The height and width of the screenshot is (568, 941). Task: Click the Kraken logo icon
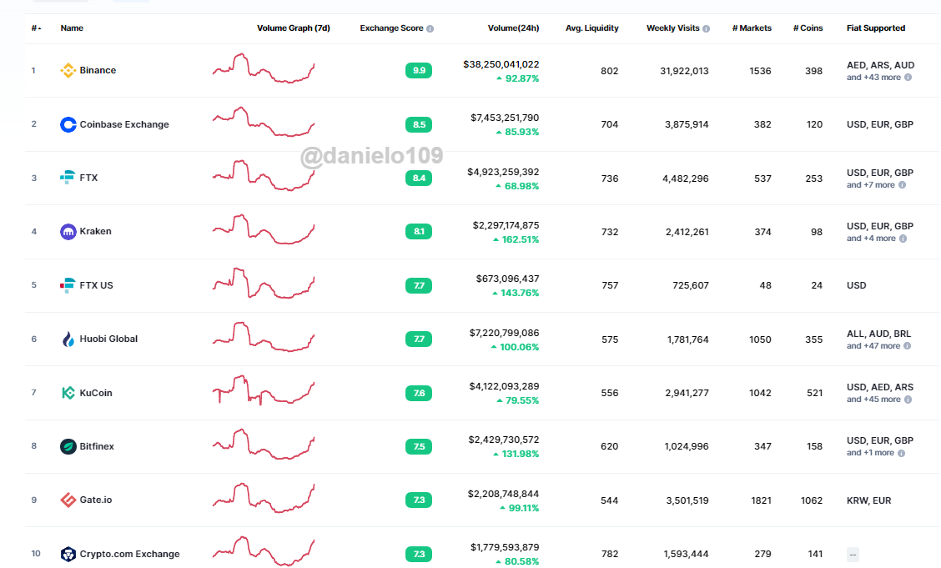[x=68, y=232]
